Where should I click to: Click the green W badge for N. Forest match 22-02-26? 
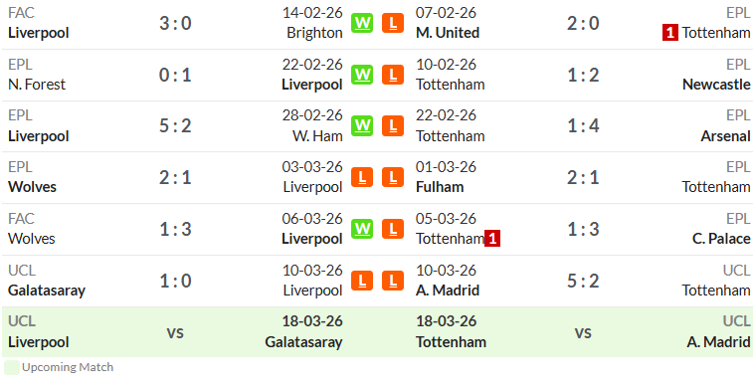(362, 75)
